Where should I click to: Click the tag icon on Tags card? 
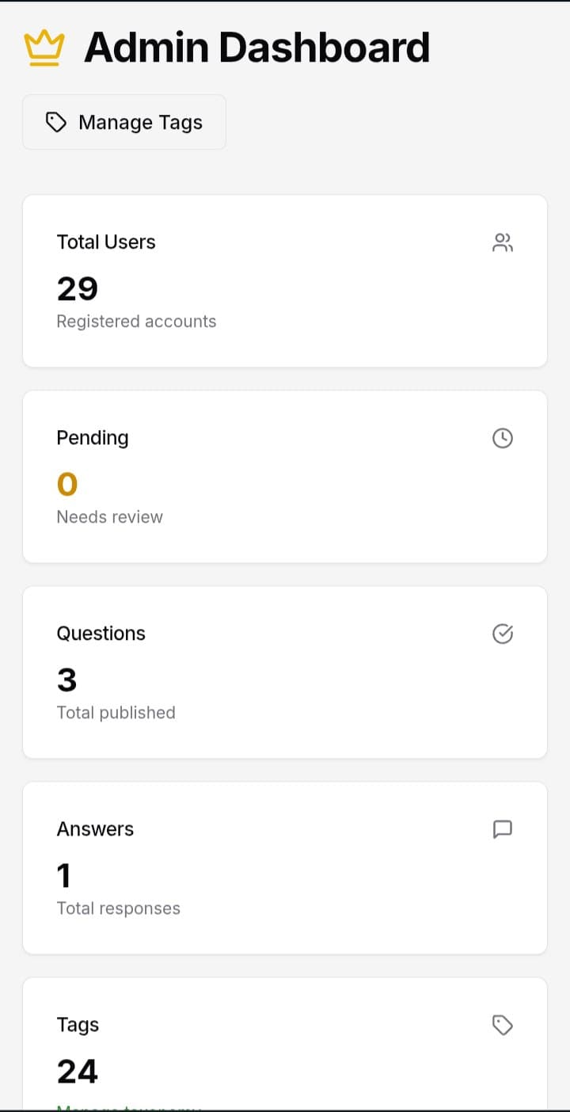pyautogui.click(x=503, y=1026)
